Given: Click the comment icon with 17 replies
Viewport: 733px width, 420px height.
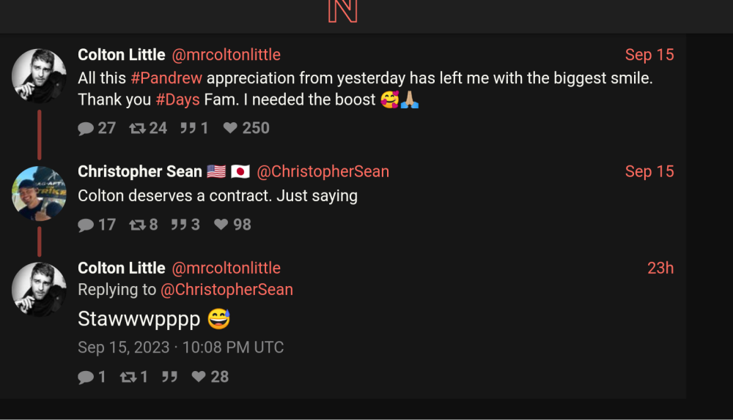Looking at the screenshot, I should pyautogui.click(x=86, y=225).
